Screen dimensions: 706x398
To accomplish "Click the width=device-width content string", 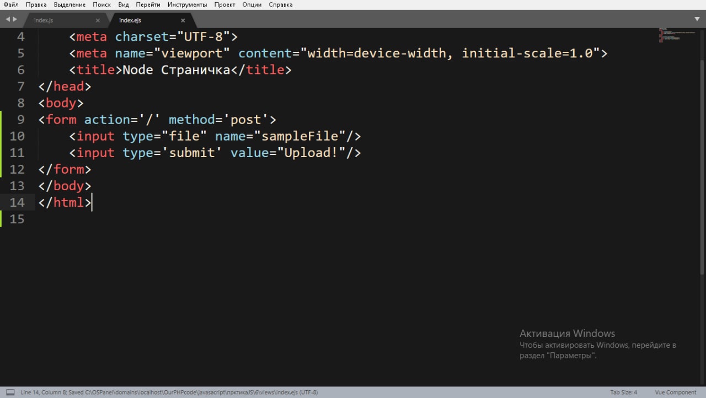I will click(x=377, y=53).
